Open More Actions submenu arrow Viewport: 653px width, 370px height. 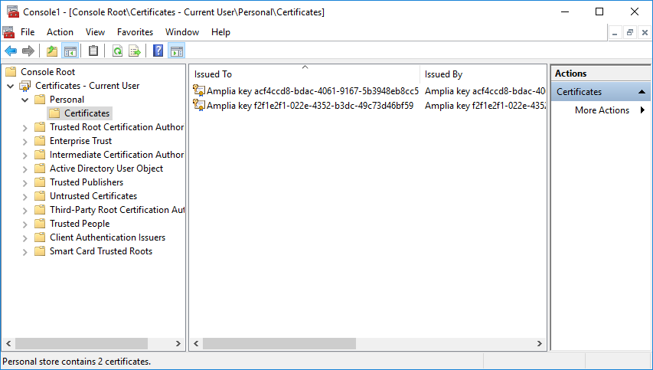[x=642, y=110]
